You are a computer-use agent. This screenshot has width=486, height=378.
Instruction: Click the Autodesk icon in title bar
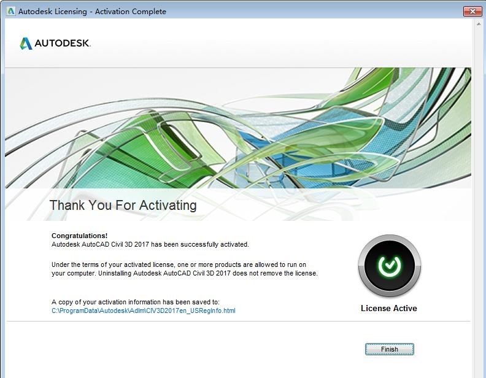pos(11,12)
